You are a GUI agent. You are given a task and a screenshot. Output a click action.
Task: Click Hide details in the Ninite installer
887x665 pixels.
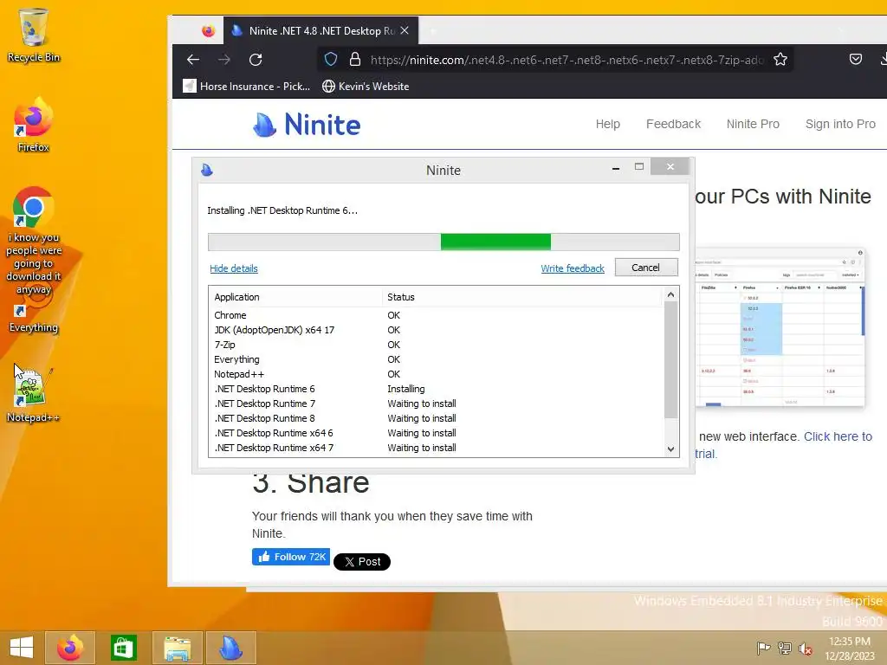pos(234,268)
